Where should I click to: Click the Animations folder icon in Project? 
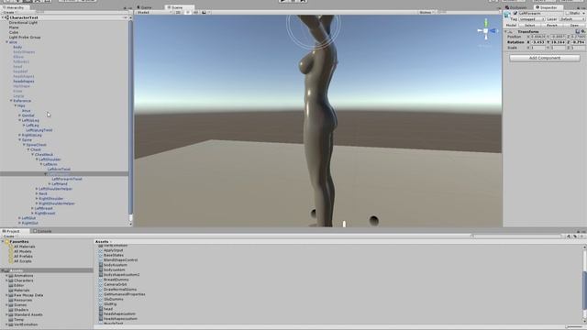coord(11,276)
